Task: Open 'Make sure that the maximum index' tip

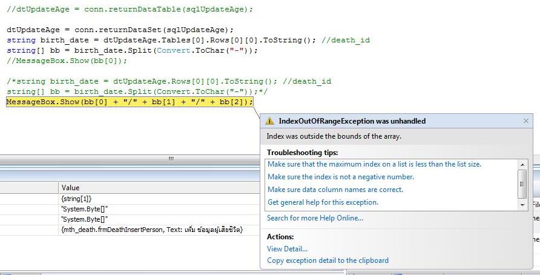Action: (x=374, y=164)
